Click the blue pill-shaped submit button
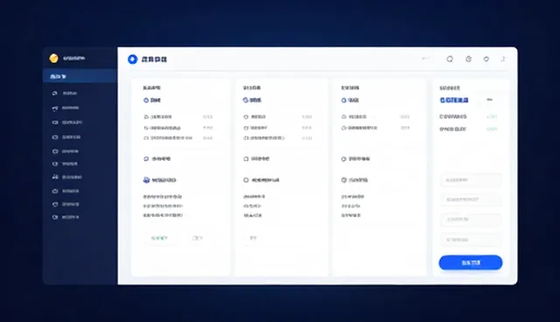Viewport: 560px width, 322px height. click(471, 262)
